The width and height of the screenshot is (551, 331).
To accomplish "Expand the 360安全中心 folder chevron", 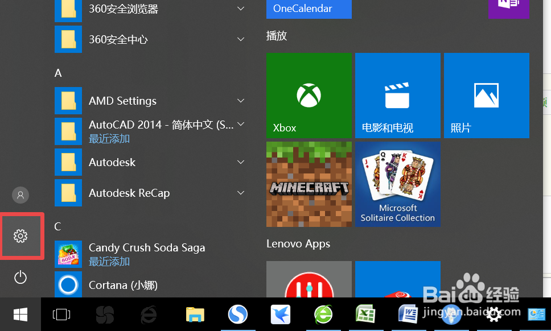I will [x=241, y=39].
